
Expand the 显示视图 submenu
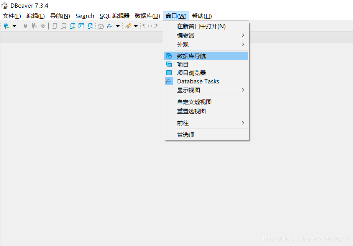[206, 90]
